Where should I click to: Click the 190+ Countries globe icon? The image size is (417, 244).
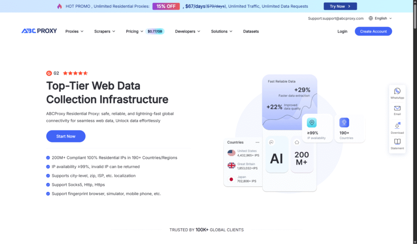[344, 122]
